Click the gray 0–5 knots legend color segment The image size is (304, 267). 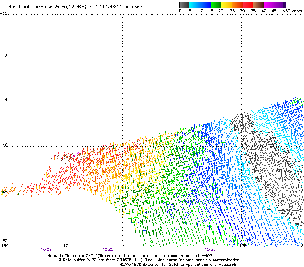pos(184,5)
